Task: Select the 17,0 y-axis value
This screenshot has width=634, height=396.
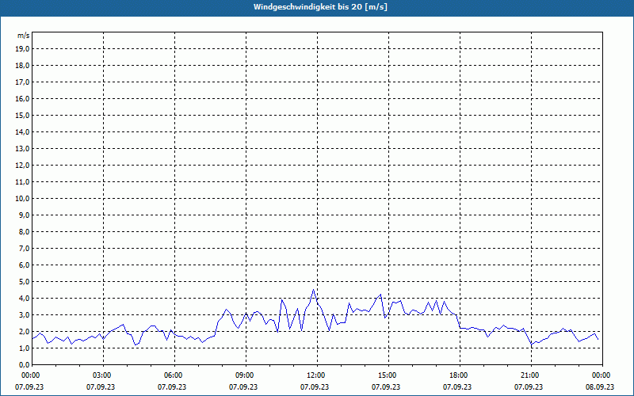Action: click(22, 82)
